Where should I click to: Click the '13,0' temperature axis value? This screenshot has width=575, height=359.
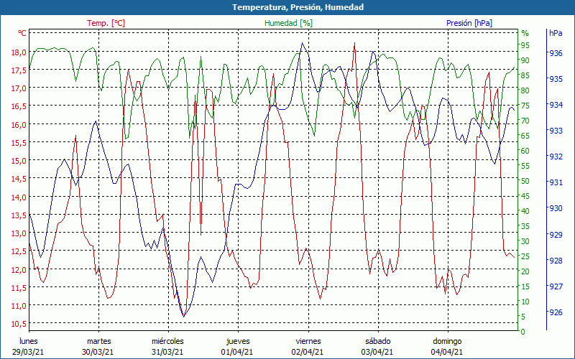pos(19,233)
